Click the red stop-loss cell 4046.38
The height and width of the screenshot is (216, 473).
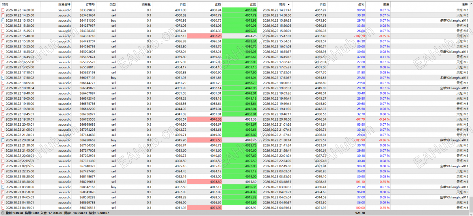tap(205, 119)
